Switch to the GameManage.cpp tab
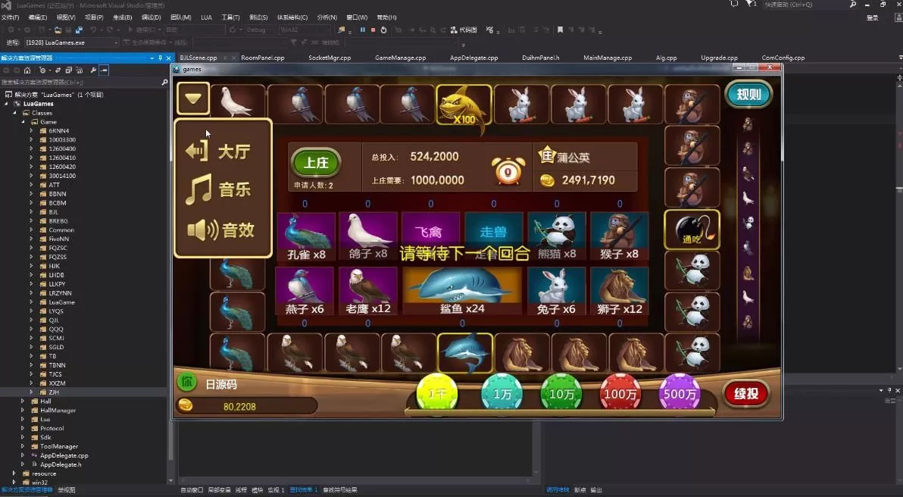Viewport: 903px width, 497px height. [400, 57]
